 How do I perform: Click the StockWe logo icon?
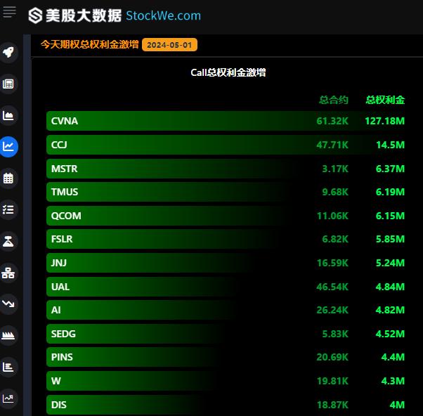click(35, 15)
